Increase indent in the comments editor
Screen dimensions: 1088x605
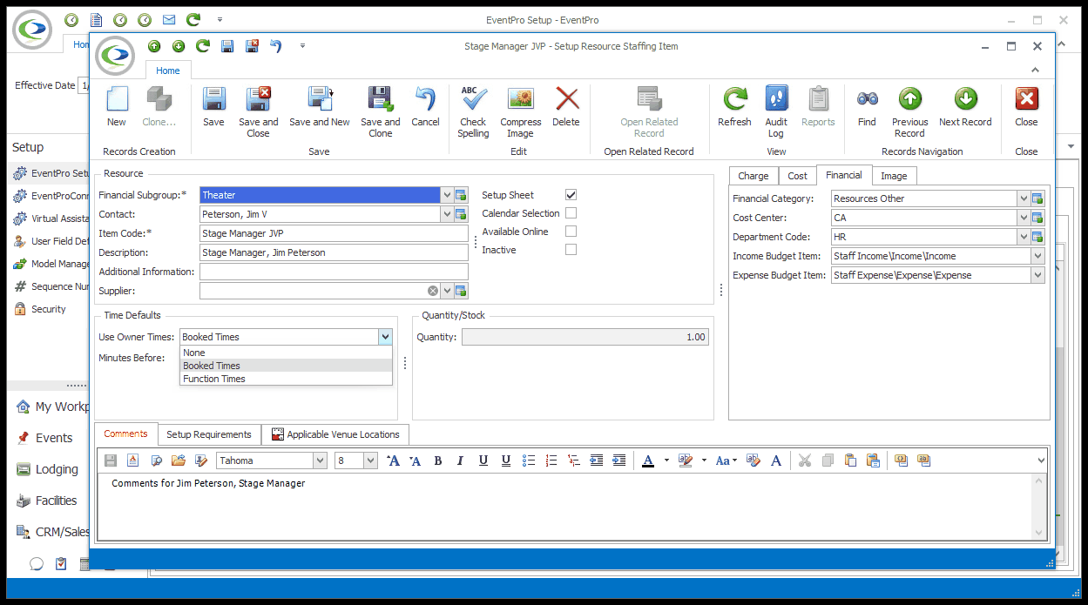pos(619,460)
